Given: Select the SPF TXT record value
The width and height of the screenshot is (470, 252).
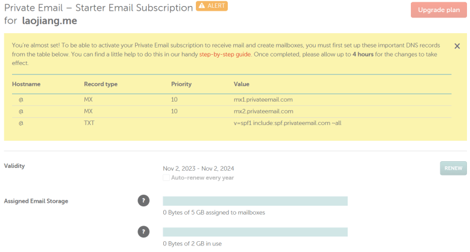Looking at the screenshot, I should point(287,123).
